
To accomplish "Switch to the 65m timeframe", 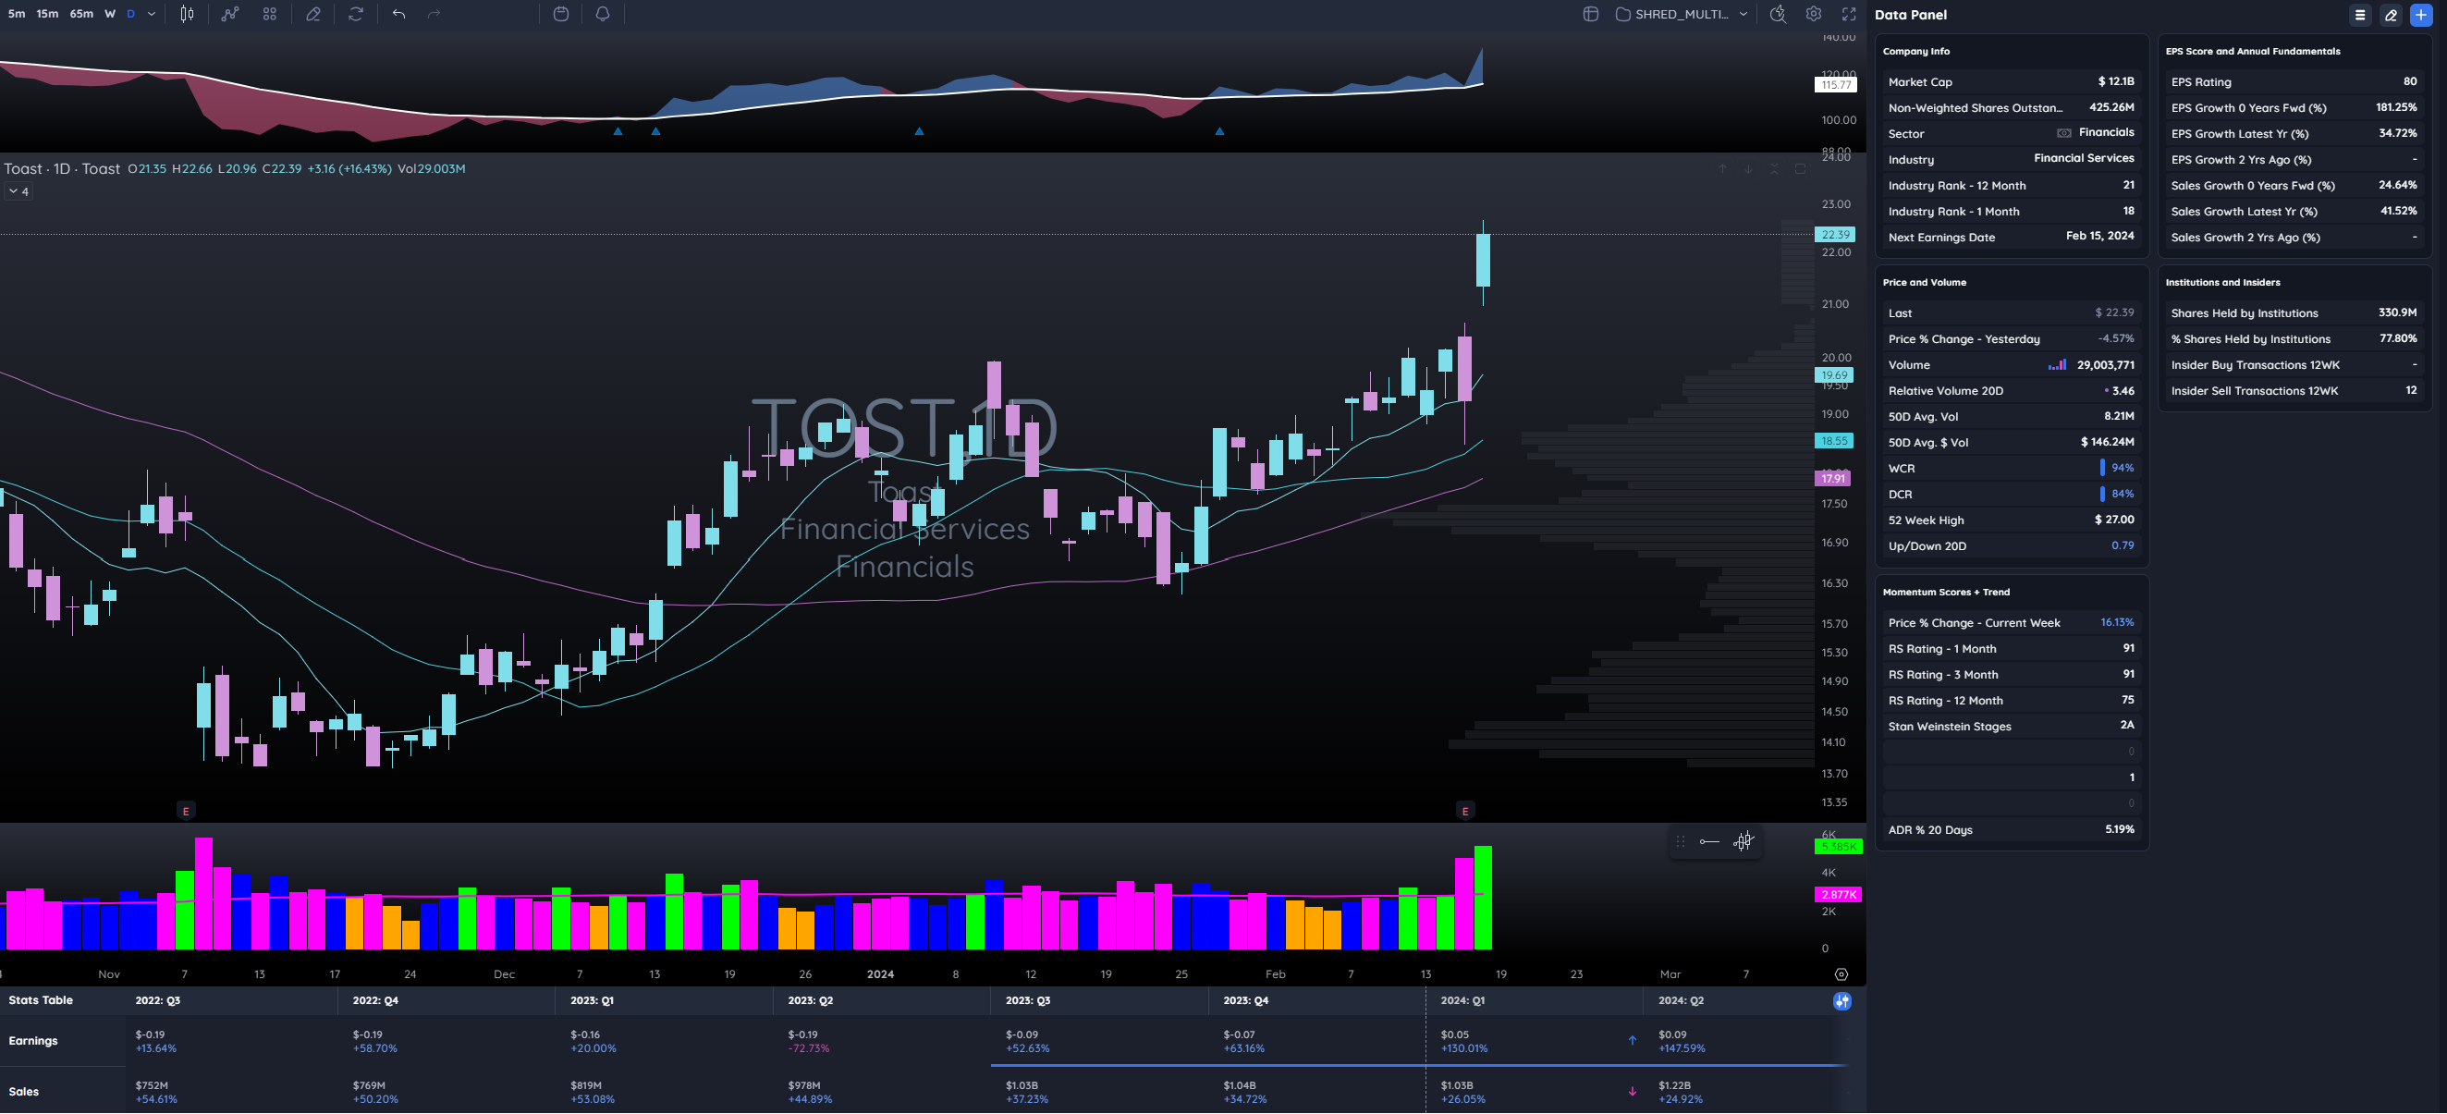I will [x=81, y=14].
